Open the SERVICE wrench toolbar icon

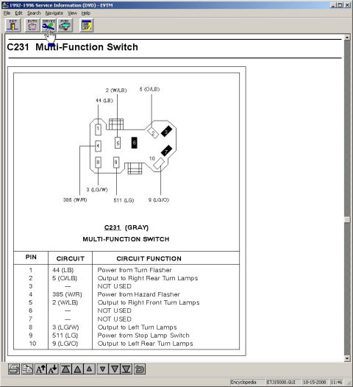49,25
